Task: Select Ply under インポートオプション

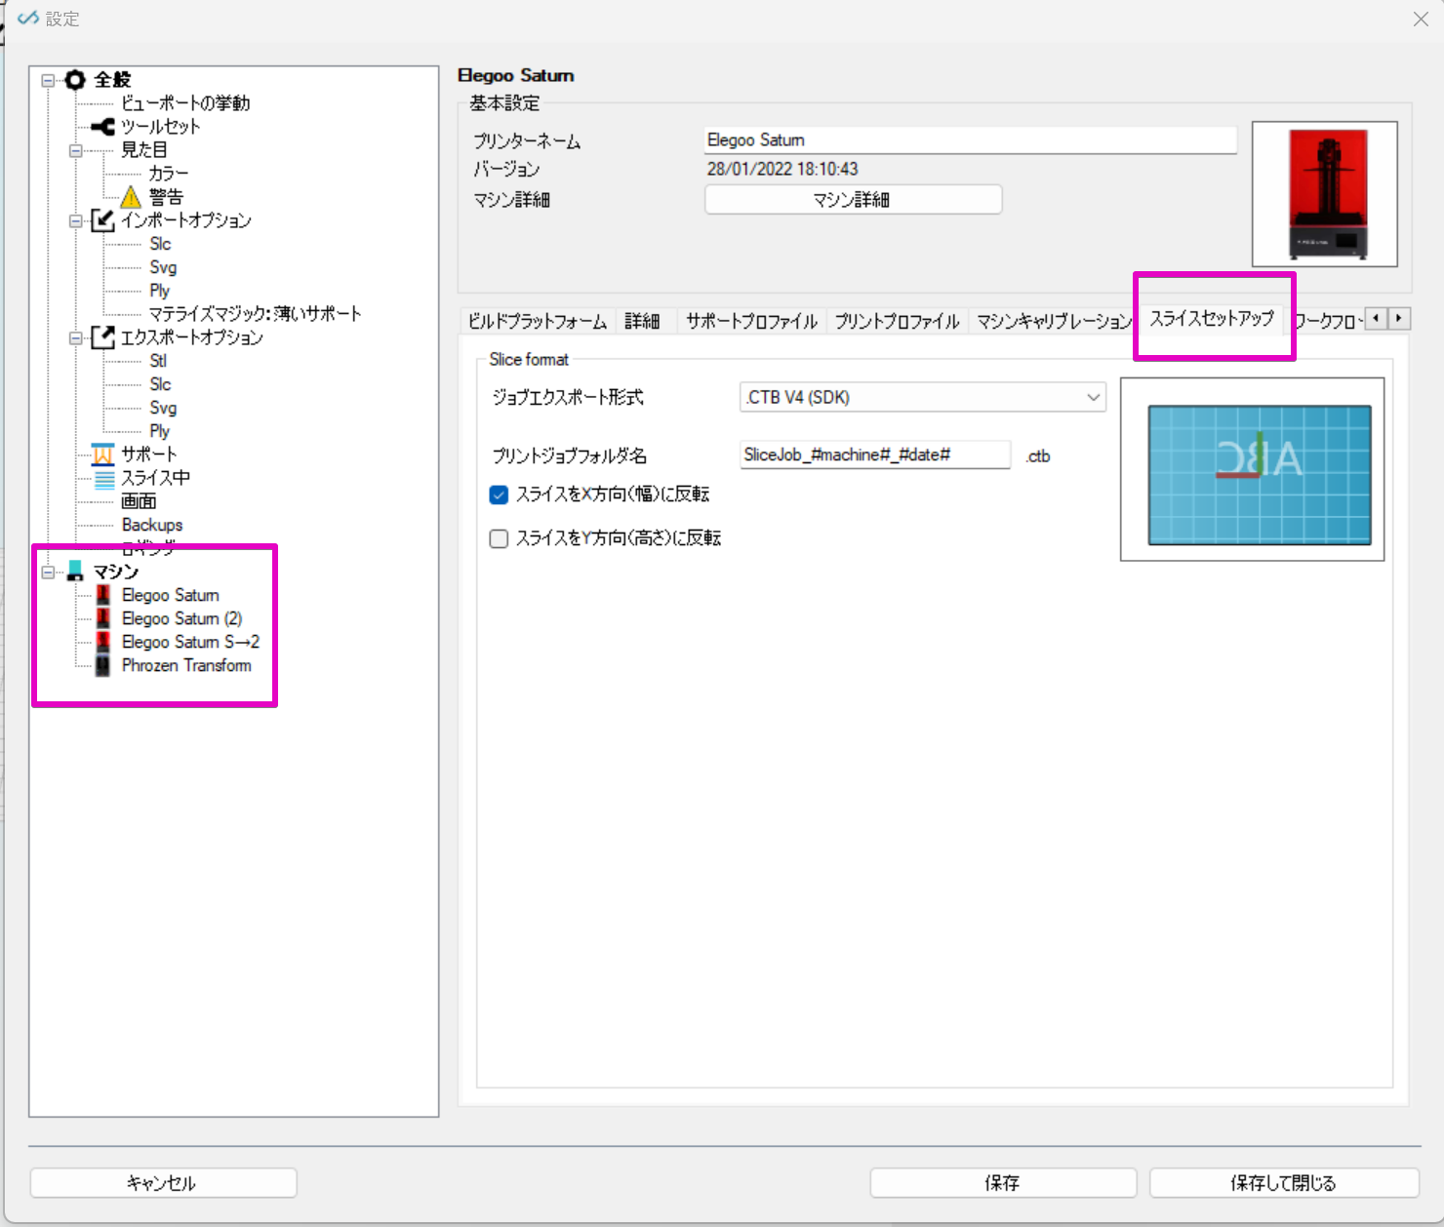Action: (159, 291)
